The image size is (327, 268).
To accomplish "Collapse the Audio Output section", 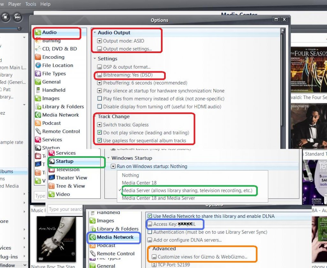I will coord(95,33).
